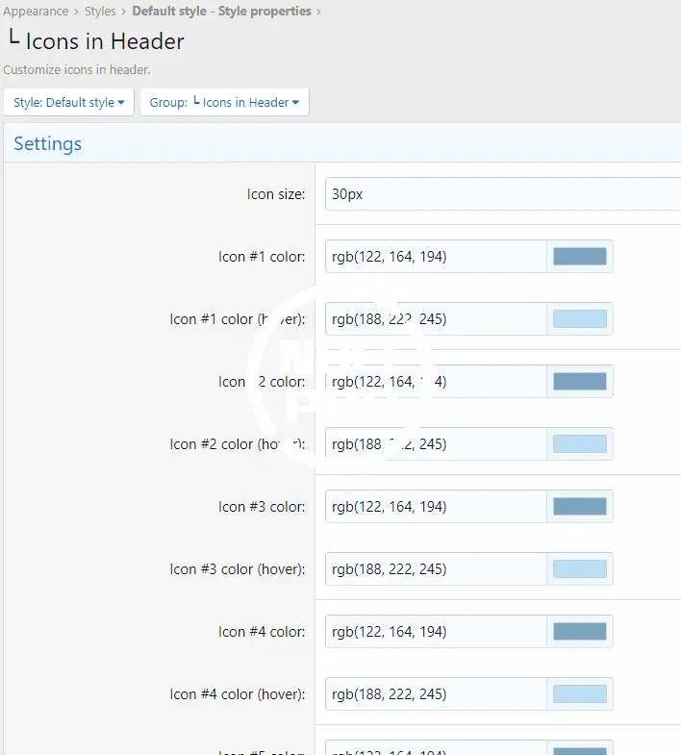The image size is (681, 755).
Task: Open the Icon #1 hover color swatch
Action: click(x=580, y=319)
